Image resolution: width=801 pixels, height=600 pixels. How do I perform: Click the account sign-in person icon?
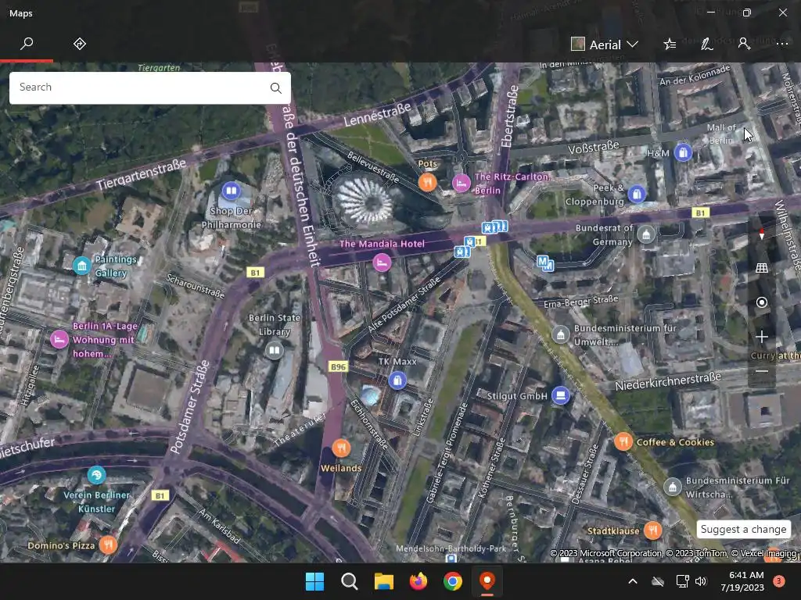tap(745, 45)
